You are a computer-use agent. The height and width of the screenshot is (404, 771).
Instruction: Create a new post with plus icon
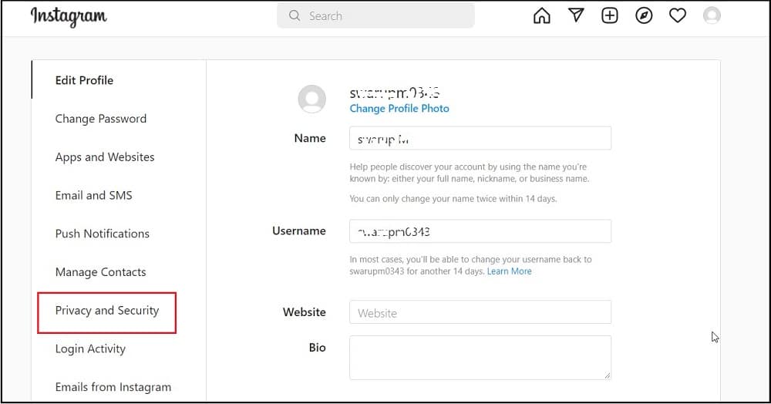(x=610, y=15)
